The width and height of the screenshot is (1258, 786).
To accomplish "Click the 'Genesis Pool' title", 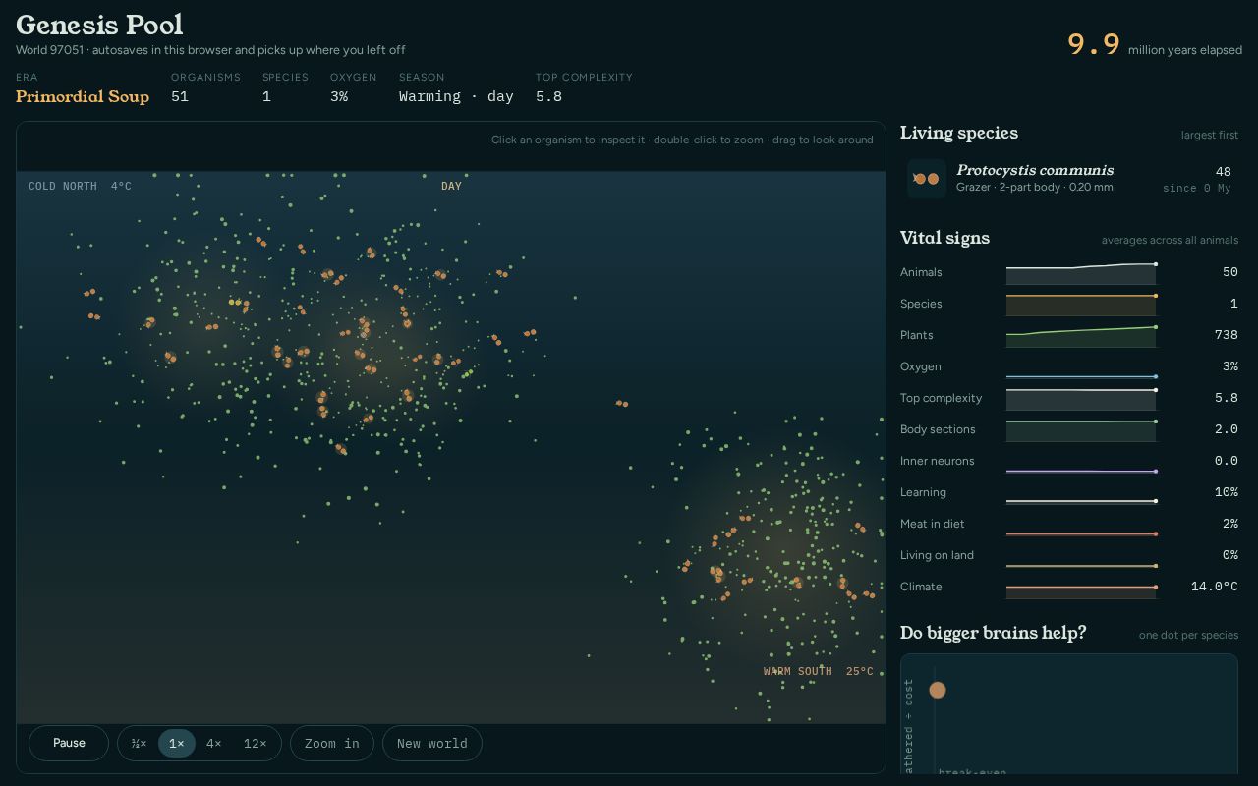I will (x=99, y=25).
